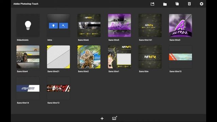This screenshot has height=122, width=217.
Task: Click the Sans titre1 label
Action: [114, 72]
